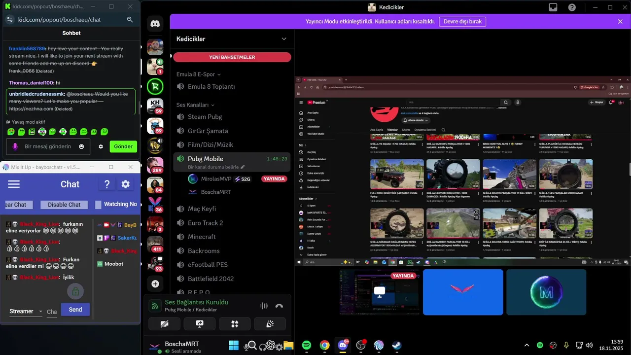Click Bir kanal durumu belirle text
Screen dimensions: 631x355
[213, 167]
